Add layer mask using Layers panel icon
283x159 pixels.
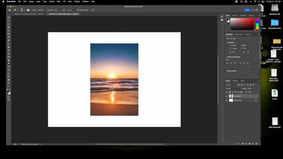(x=243, y=144)
